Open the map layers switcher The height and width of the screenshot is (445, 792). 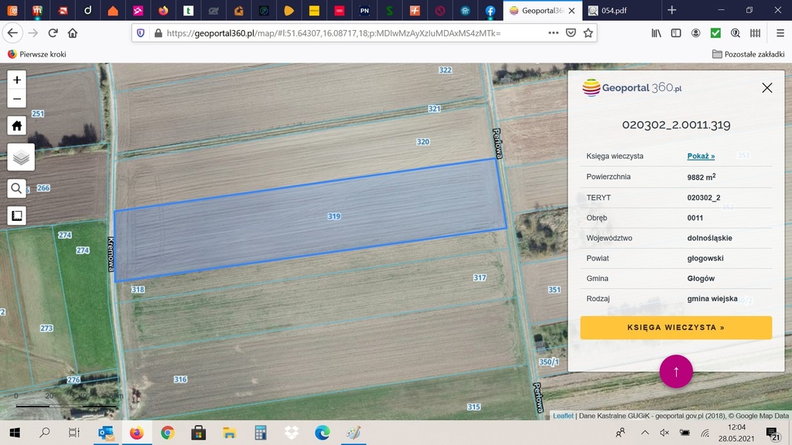tap(21, 157)
